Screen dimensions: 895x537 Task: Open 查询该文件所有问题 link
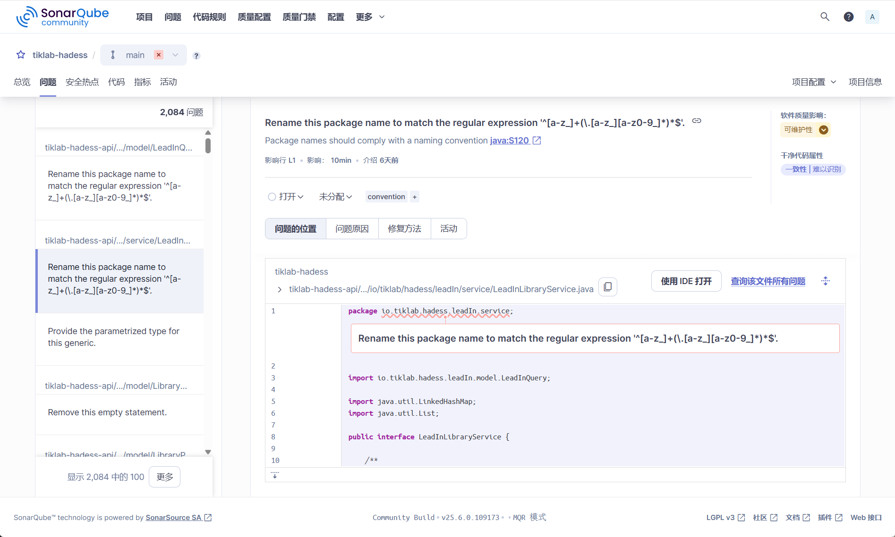coord(768,281)
